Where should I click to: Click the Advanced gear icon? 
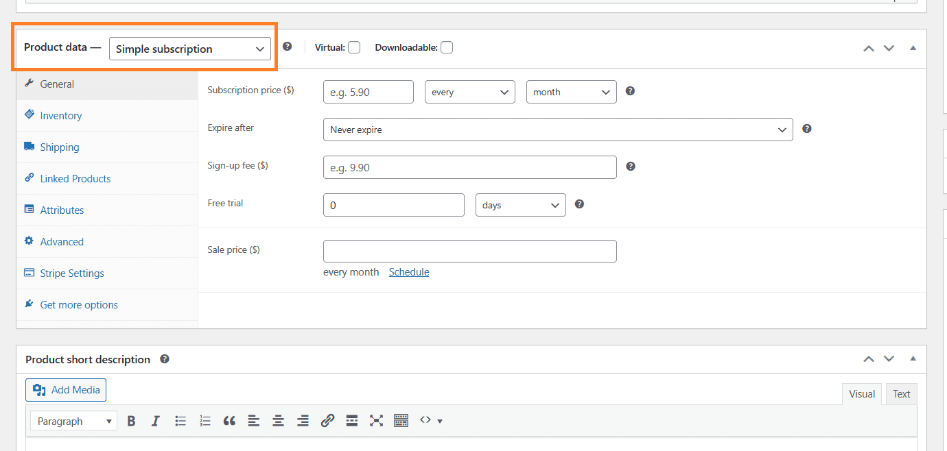(x=29, y=241)
